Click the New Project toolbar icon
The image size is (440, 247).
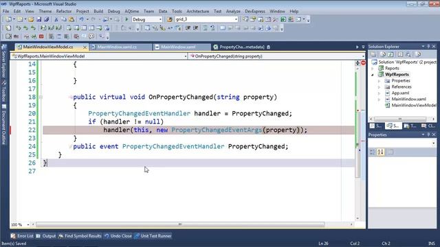click(x=8, y=19)
